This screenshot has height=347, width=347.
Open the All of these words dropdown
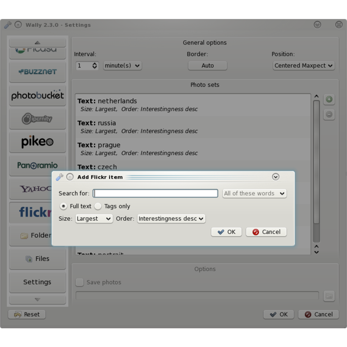point(254,193)
